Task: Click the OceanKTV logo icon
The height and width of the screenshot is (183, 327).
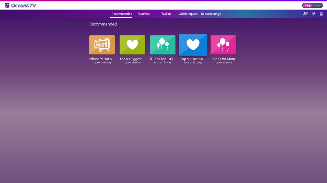Action: coord(7,5)
